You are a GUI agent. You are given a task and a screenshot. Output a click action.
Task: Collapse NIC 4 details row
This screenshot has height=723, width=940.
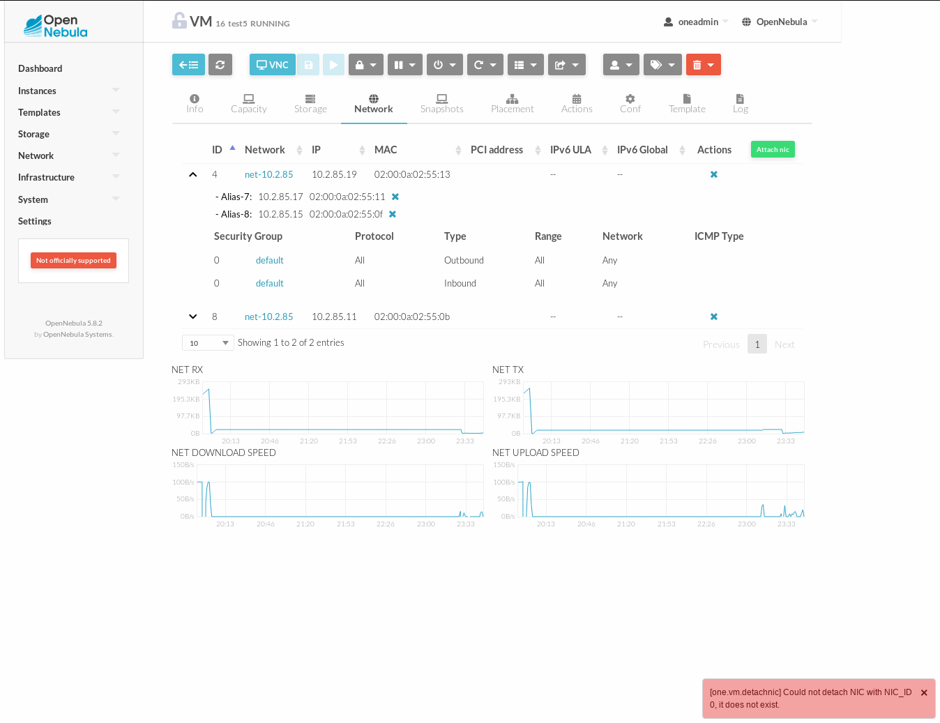pos(193,174)
